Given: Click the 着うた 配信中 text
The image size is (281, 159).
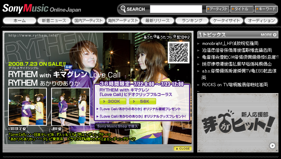Looking at the screenshot, I should 167,37.
